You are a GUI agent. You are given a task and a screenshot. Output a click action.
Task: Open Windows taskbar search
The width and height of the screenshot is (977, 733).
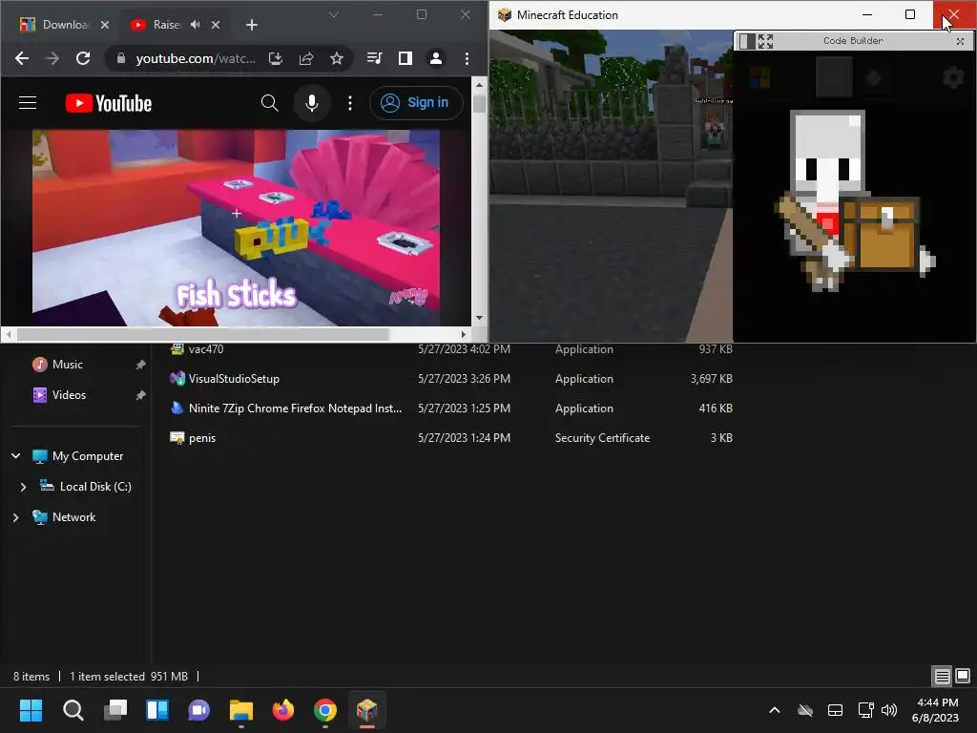(73, 710)
